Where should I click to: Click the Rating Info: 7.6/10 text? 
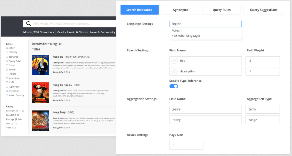61,100
